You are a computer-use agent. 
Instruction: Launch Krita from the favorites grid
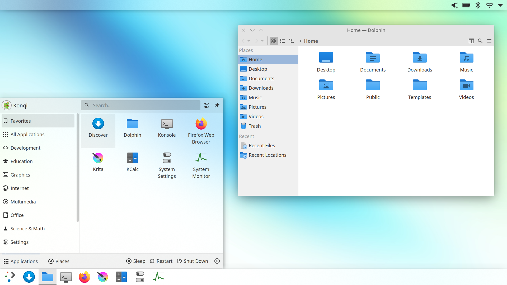[x=98, y=165]
